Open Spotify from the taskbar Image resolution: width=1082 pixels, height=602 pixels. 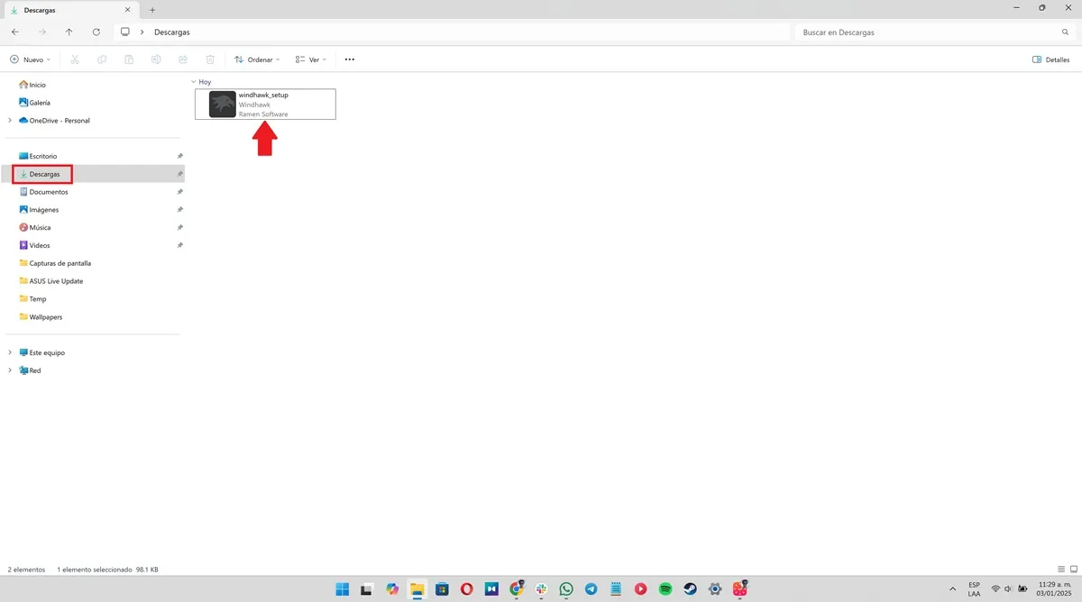tap(665, 588)
